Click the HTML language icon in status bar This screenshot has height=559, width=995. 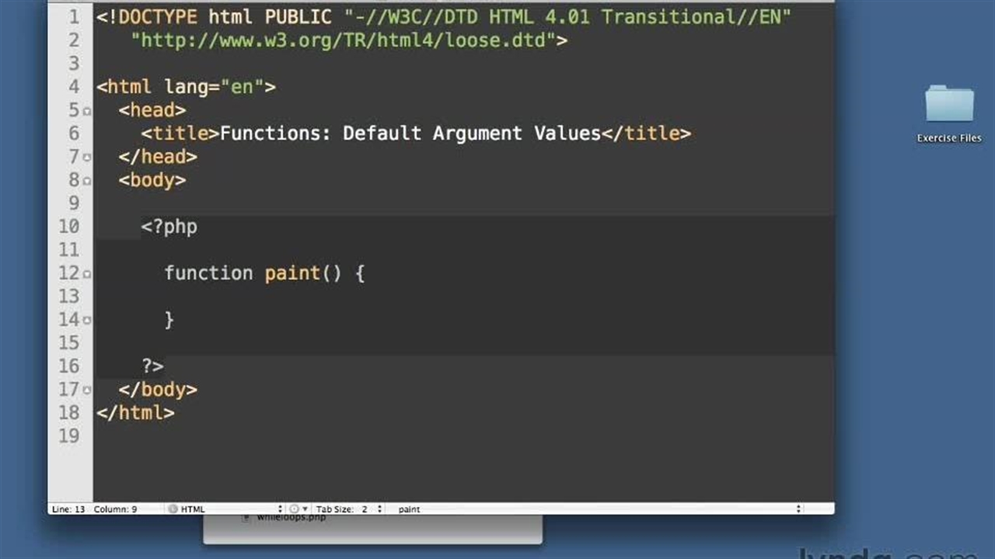pos(173,509)
